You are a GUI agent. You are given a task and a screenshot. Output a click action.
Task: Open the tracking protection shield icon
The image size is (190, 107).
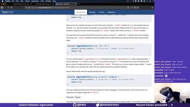[26, 7]
